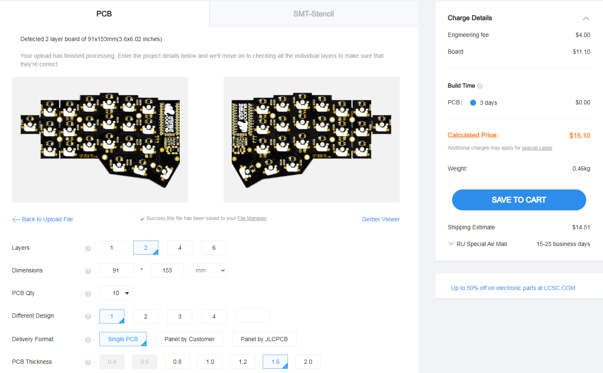
Task: Collapse the Charge Details panel
Action: [x=586, y=18]
